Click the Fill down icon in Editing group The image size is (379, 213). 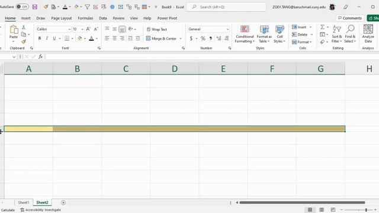322,34
